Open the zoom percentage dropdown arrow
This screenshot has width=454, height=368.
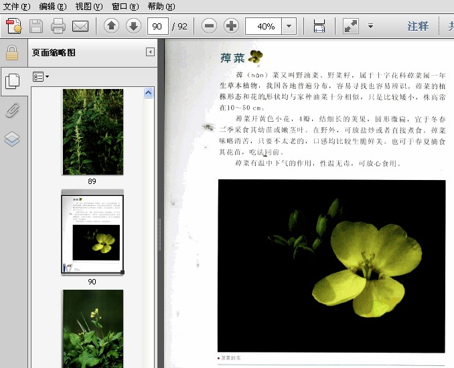click(289, 26)
